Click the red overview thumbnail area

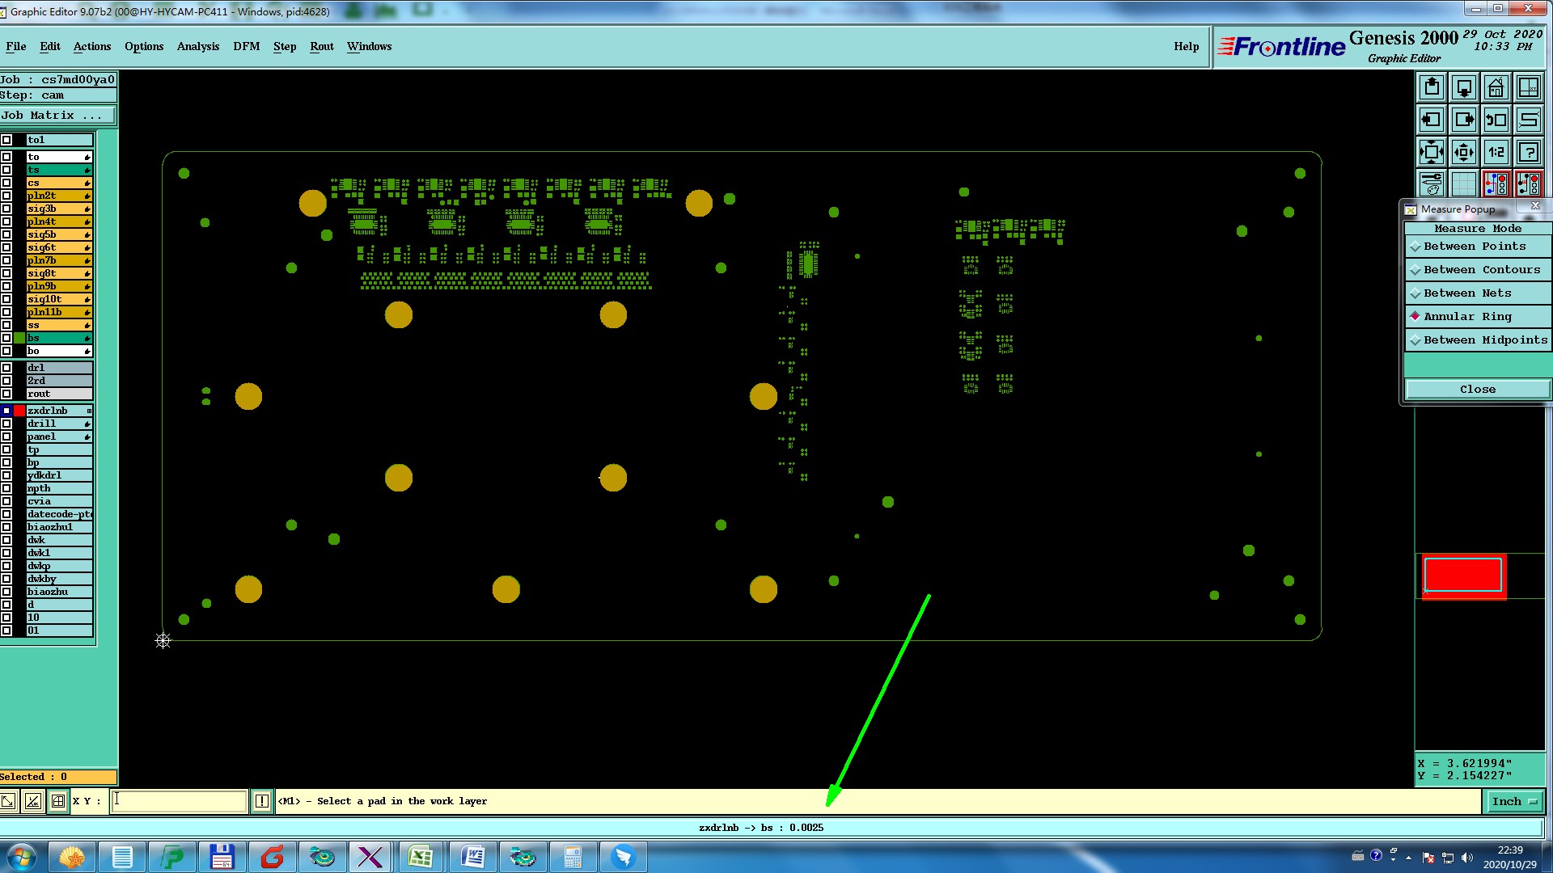[x=1462, y=575]
